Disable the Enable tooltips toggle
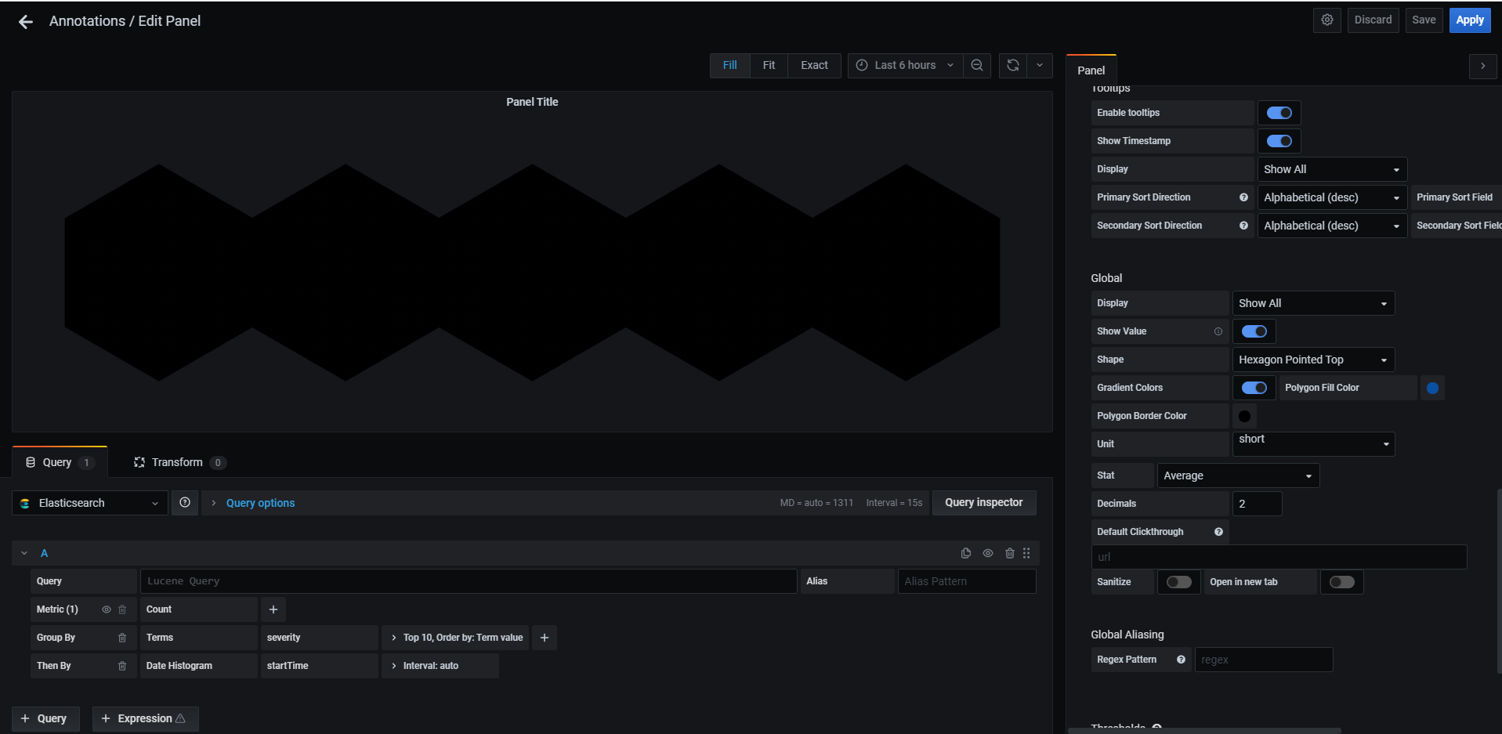The width and height of the screenshot is (1502, 734). click(1279, 112)
